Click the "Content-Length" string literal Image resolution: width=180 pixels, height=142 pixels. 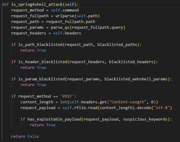(128, 102)
